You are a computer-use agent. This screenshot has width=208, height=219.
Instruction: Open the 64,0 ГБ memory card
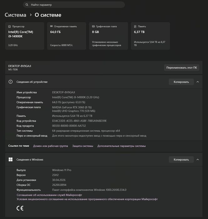coord(67,36)
